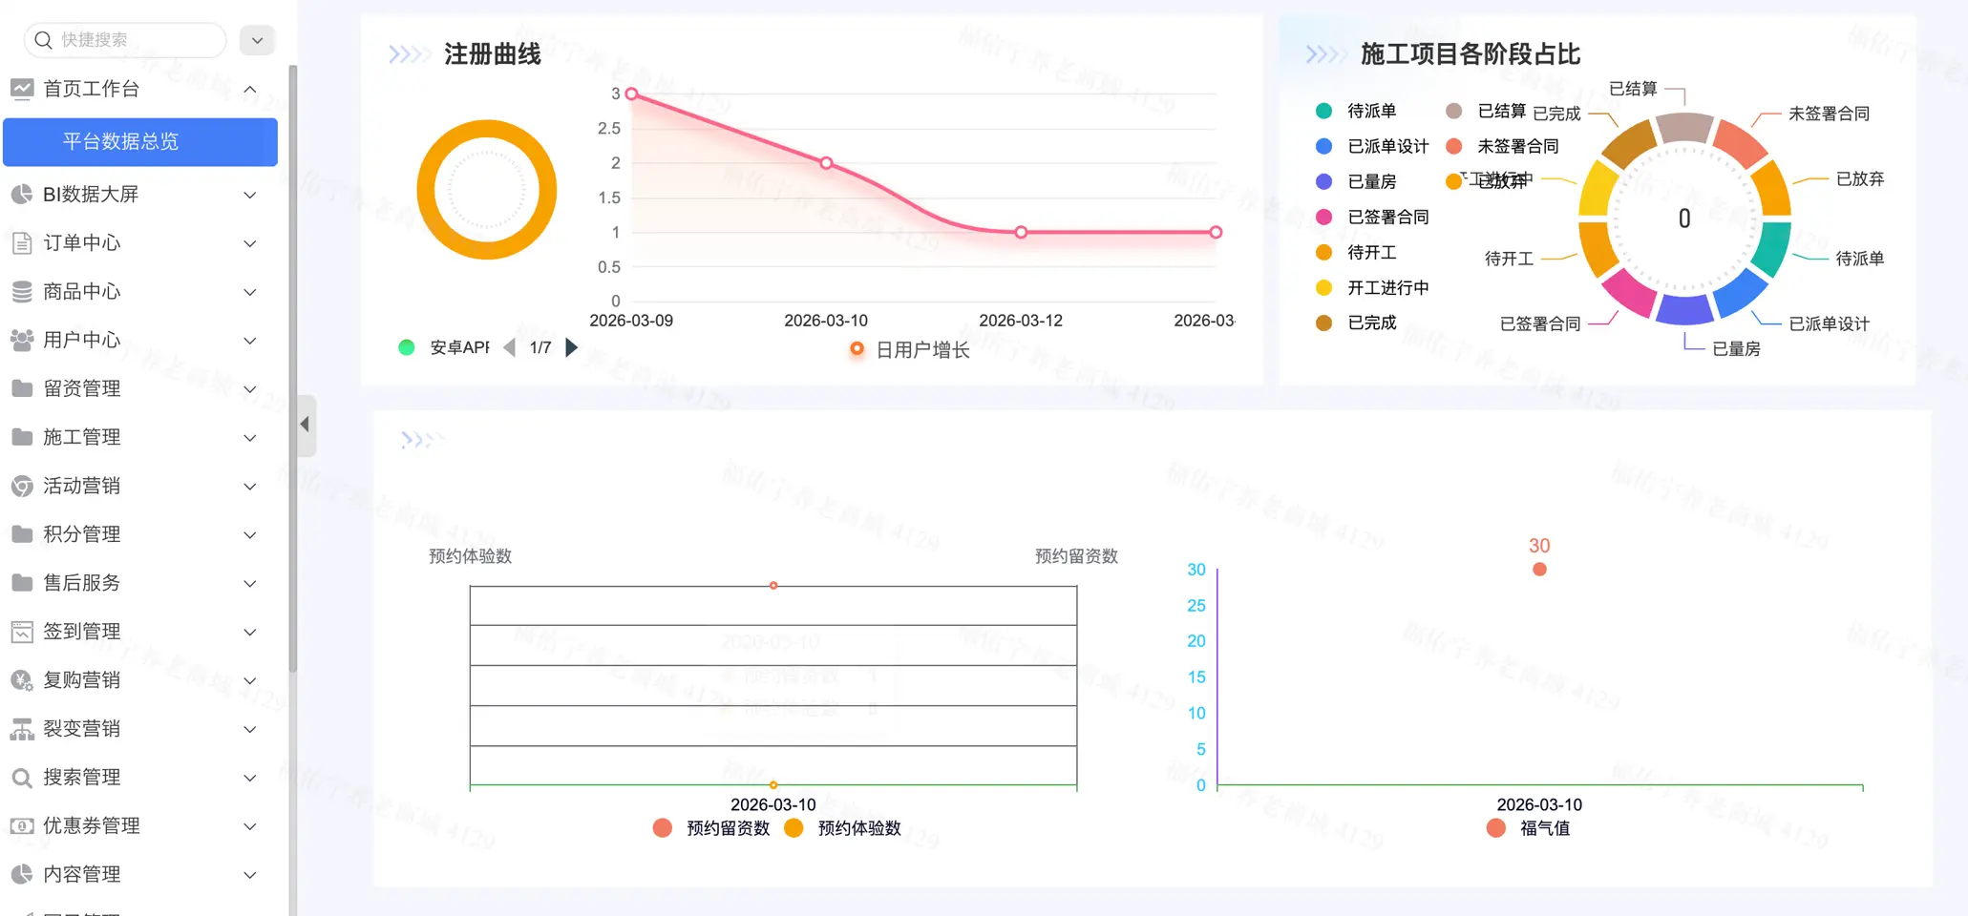The image size is (1968, 916).
Task: Click the magnifier icon in quick search
Action: 43,40
